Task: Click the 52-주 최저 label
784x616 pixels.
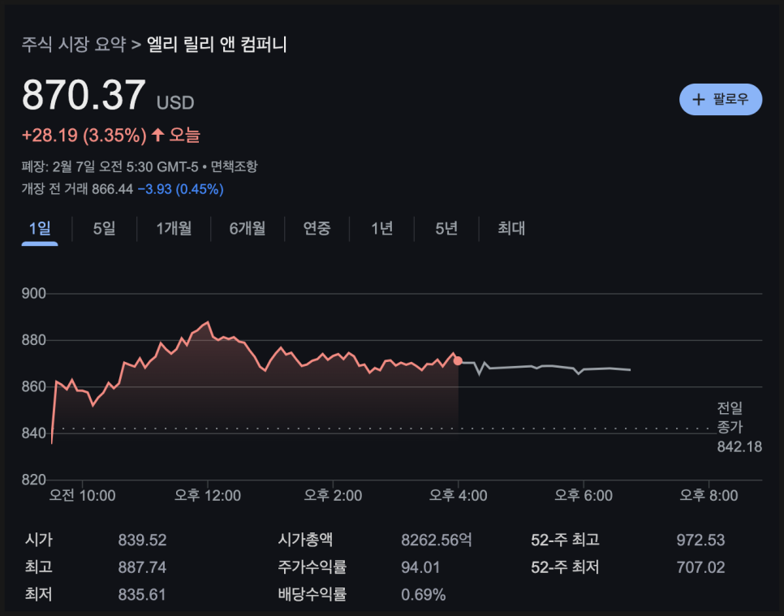Action: (x=565, y=567)
